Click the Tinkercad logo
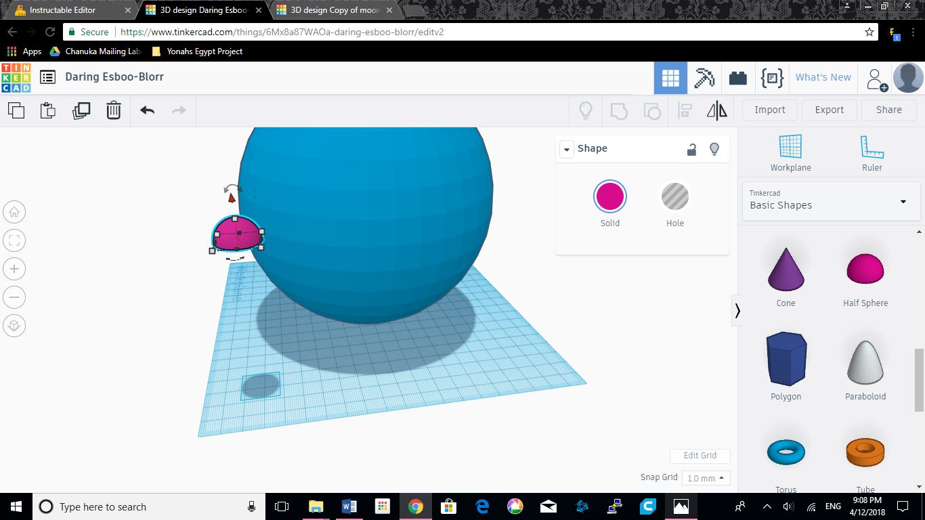This screenshot has height=520, width=925. [x=16, y=78]
